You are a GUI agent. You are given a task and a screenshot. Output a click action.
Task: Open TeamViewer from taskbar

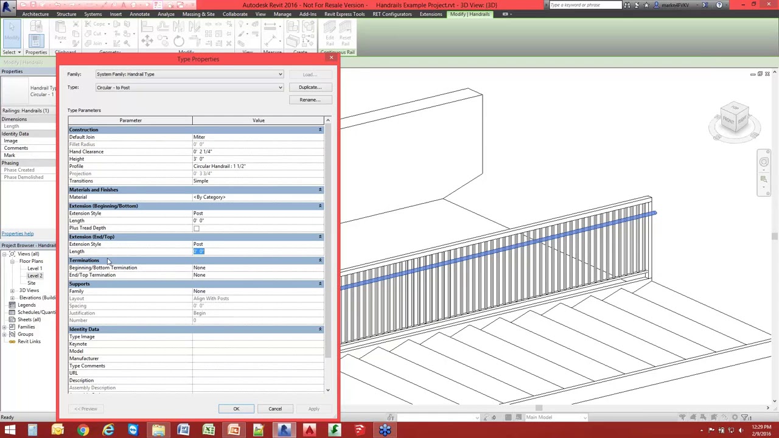pos(133,431)
